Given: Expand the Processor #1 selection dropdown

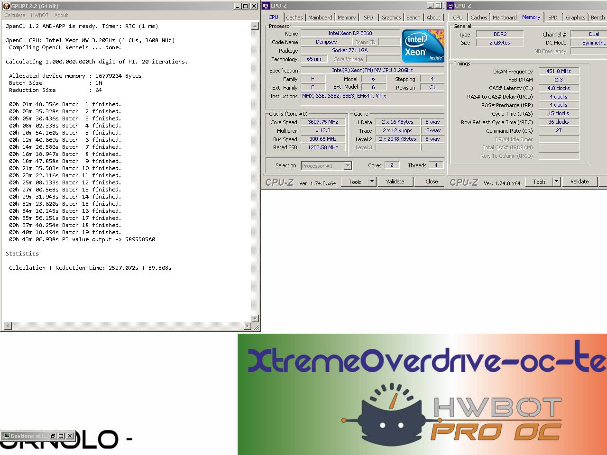Looking at the screenshot, I should coord(348,165).
